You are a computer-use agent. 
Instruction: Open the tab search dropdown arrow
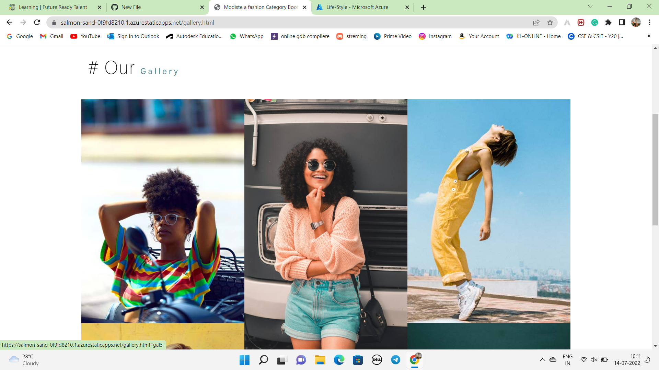pyautogui.click(x=590, y=7)
